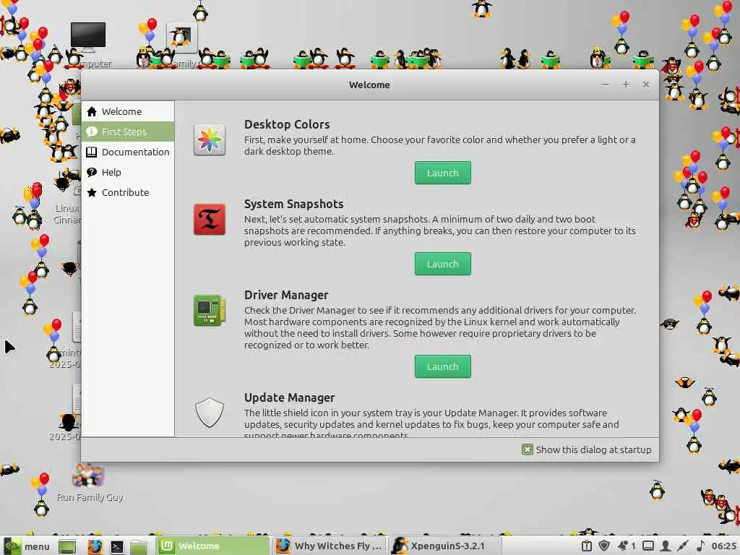Viewport: 740px width, 555px height.
Task: Click the book icon beside Documentation
Action: 92,152
